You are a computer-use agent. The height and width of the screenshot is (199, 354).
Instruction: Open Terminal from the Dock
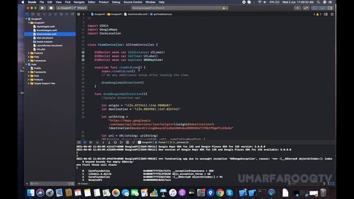262,193
